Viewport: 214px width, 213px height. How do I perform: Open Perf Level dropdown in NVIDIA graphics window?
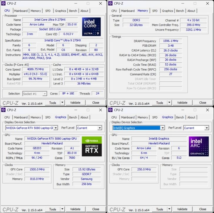100,128
